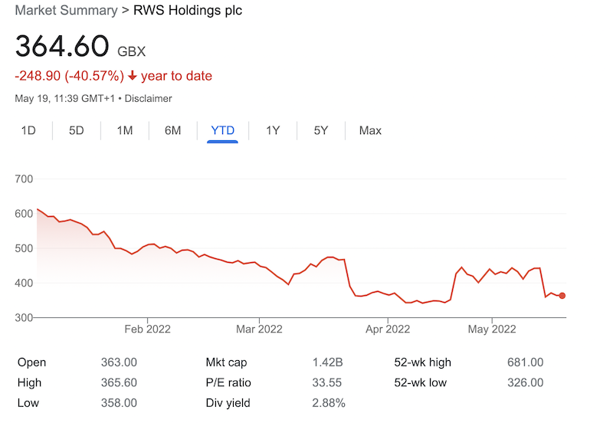Click the RWS Holdings plc title
Image resolution: width=613 pixels, height=423 pixels.
(188, 10)
